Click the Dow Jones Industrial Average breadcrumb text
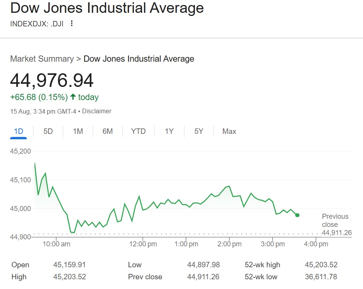This screenshot has width=363, height=289. [139, 59]
